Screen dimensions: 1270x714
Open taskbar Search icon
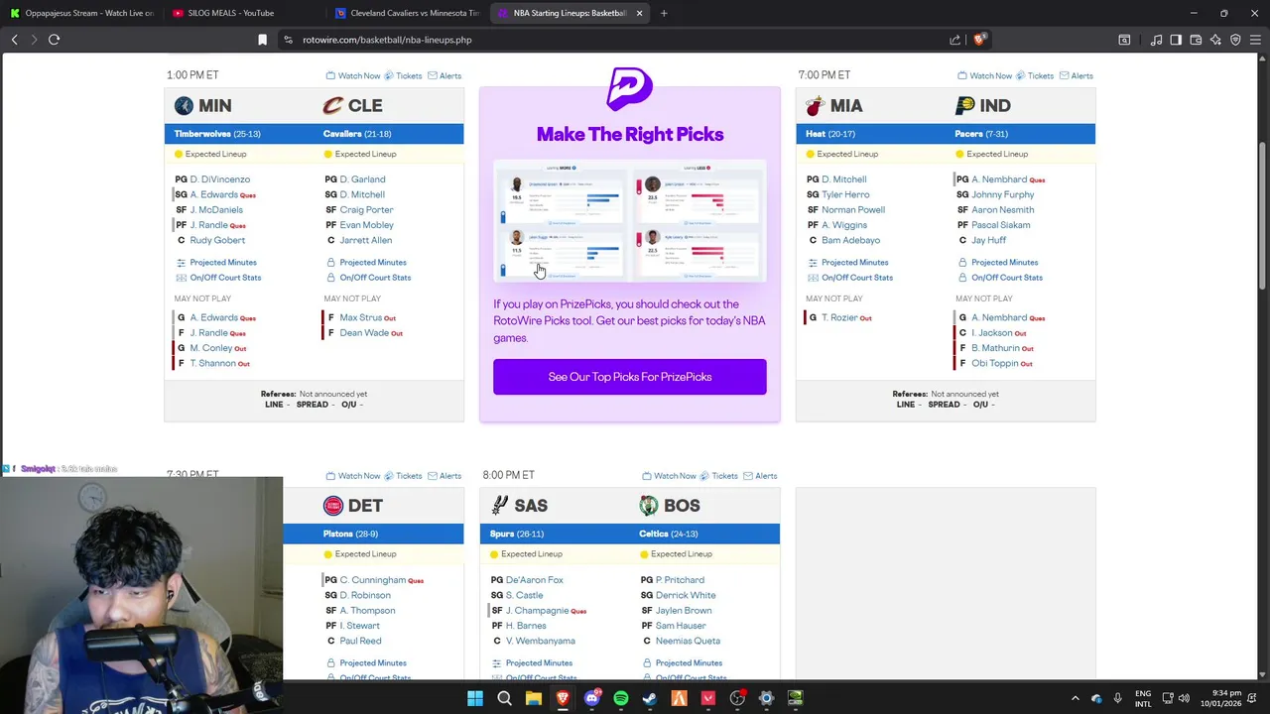coord(504,699)
